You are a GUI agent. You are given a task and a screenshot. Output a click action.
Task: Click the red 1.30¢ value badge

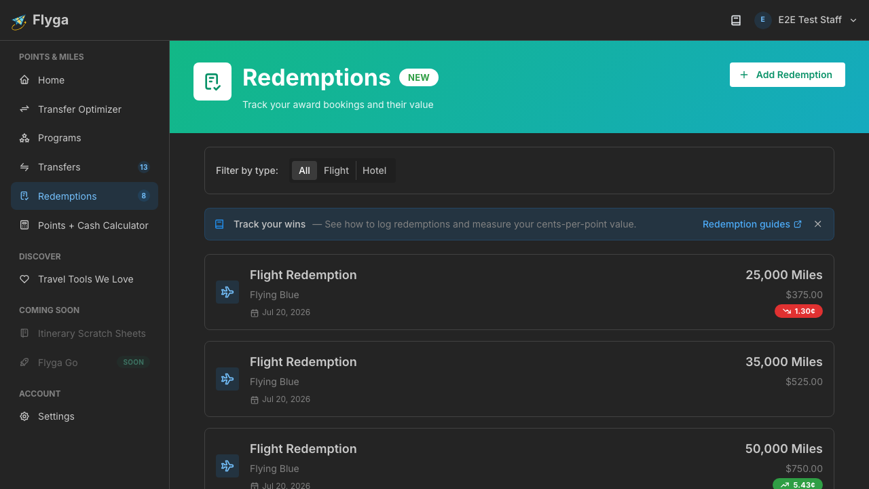(798, 311)
